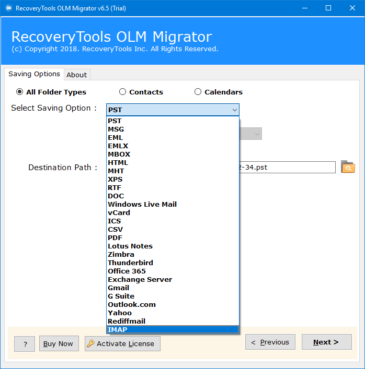The image size is (365, 369).
Task: Close the OLM Migrator window
Action: 352,8
